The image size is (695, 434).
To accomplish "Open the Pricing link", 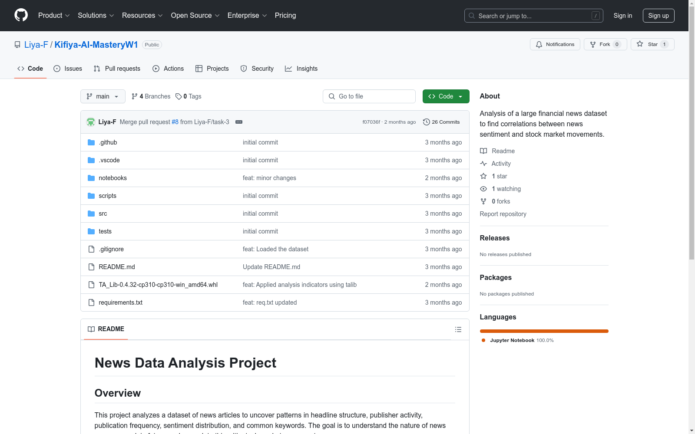I will tap(285, 15).
